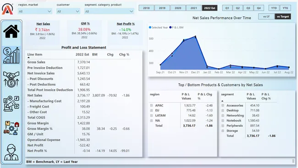This screenshot has height=168, width=298.
Task: Expand the Peripherals segment row
Action: (223, 126)
